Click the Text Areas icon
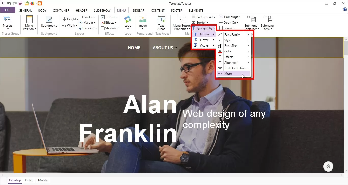Image resolution: width=348 pixels, height=185 pixels. click(x=161, y=19)
